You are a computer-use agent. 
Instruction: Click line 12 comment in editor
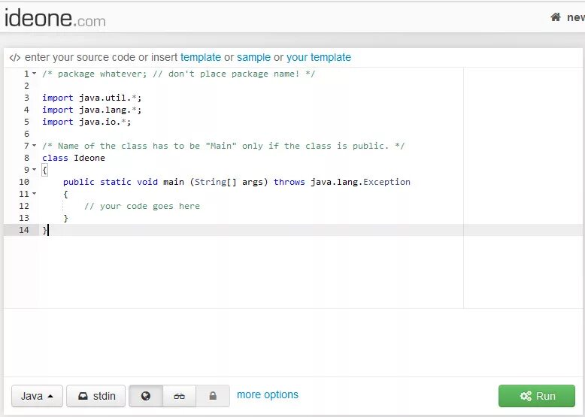[142, 206]
